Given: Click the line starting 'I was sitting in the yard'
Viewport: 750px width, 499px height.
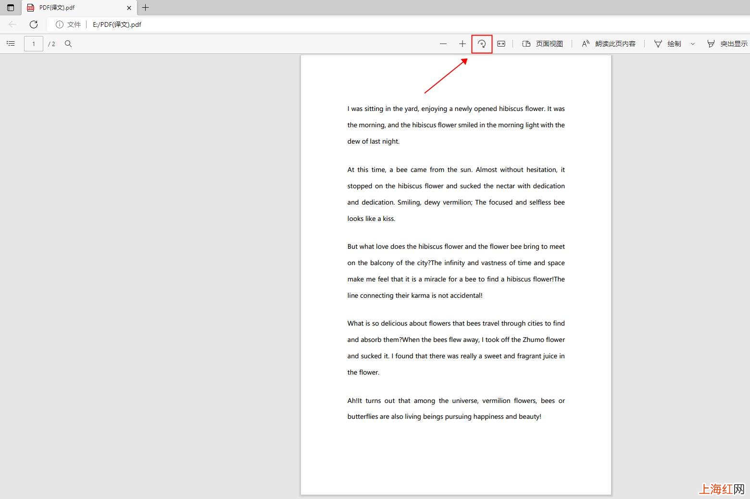Looking at the screenshot, I should click(x=456, y=109).
